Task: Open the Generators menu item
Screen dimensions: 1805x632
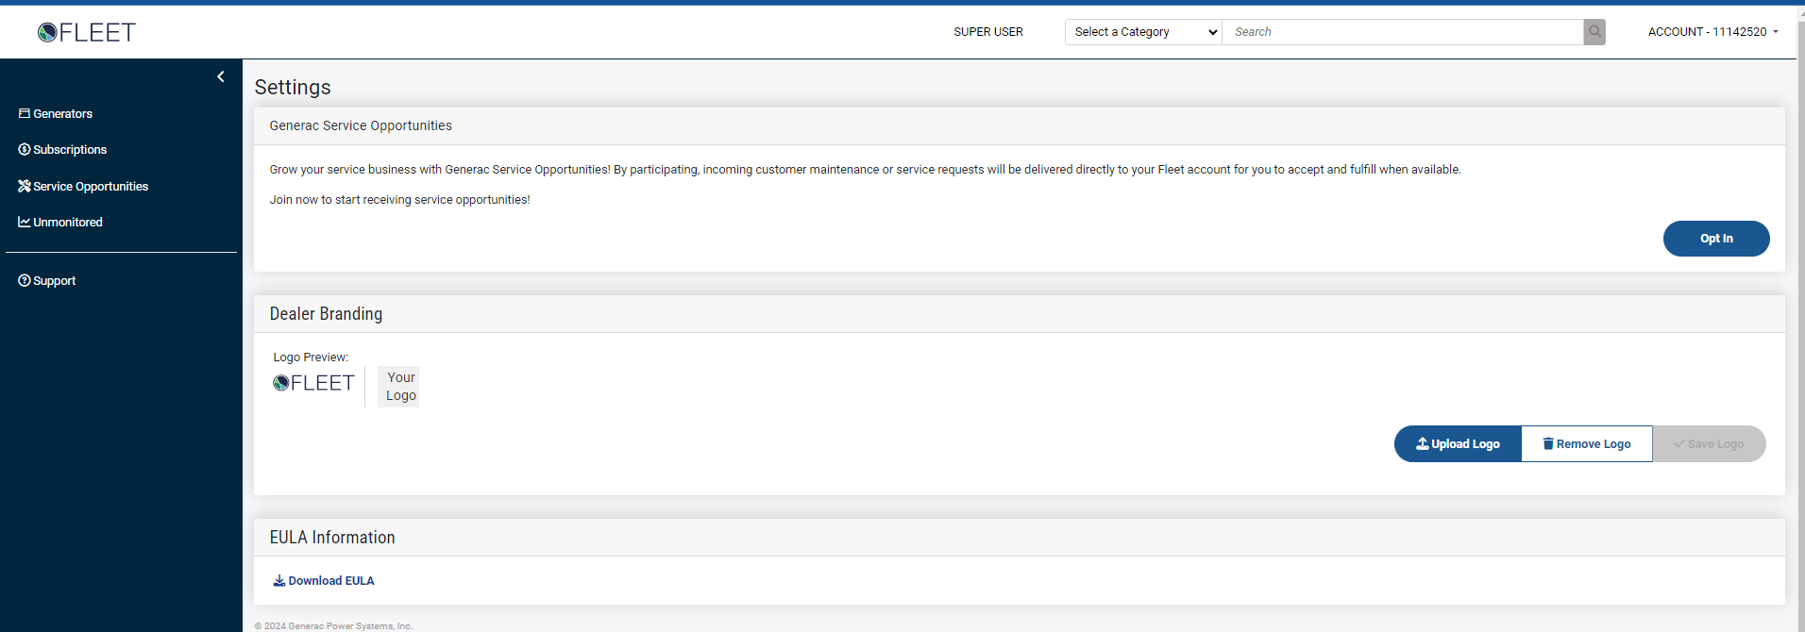Action: tap(62, 113)
